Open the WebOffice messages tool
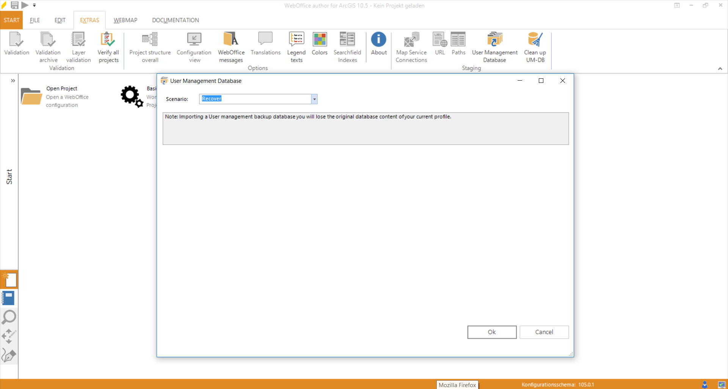The image size is (728, 389). click(x=231, y=45)
